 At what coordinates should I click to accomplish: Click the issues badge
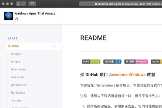pyautogui.click(x=156, y=62)
